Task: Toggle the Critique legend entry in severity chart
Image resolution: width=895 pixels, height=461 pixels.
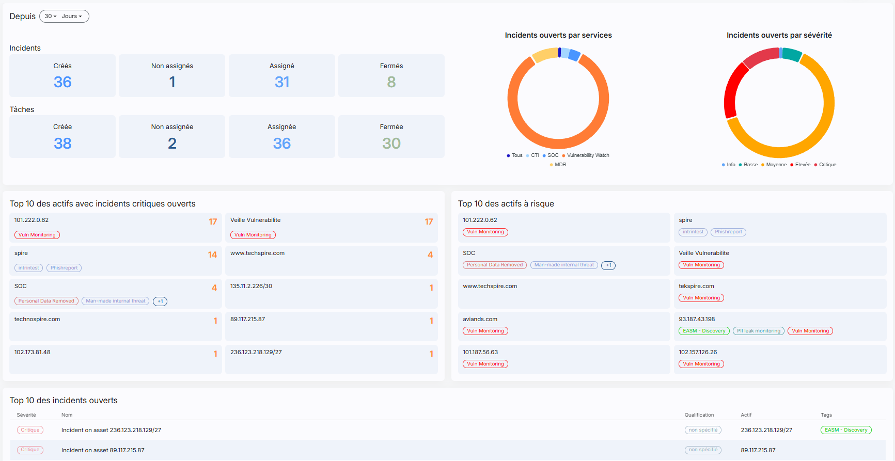Action: tap(827, 165)
